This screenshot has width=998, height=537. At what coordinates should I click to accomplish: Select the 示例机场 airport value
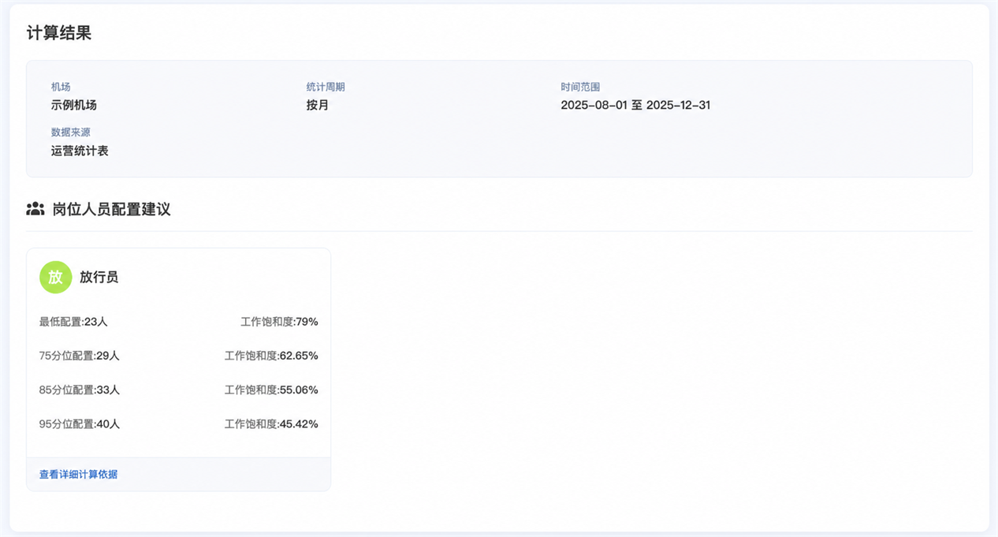click(x=74, y=105)
